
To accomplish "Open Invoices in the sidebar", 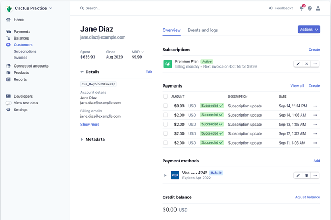I will pyautogui.click(x=21, y=58).
